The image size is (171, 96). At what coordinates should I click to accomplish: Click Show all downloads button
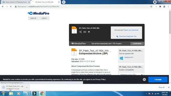tap(161, 87)
